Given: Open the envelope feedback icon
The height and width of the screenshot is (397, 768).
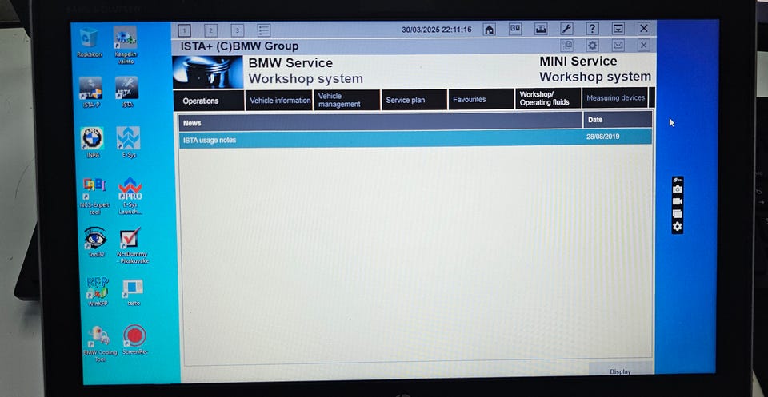Looking at the screenshot, I should coord(618,46).
